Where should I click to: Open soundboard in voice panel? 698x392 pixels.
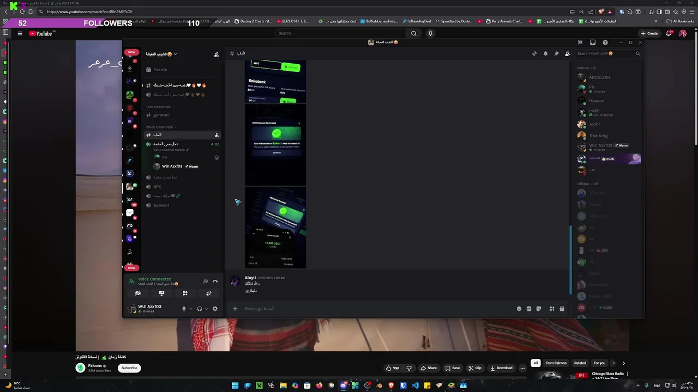click(x=209, y=293)
